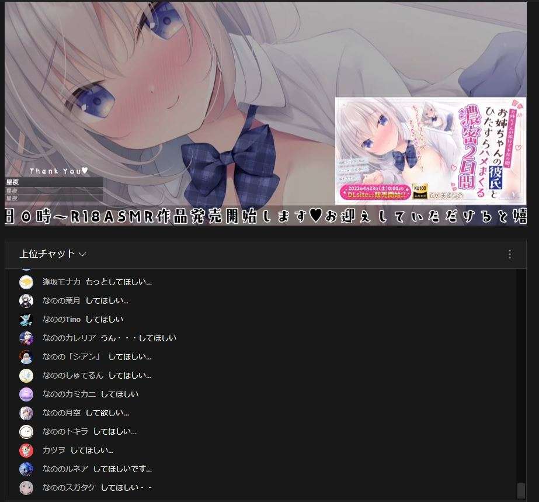Open the 上位チャット chat mode dropdown
The height and width of the screenshot is (502, 539).
[53, 254]
